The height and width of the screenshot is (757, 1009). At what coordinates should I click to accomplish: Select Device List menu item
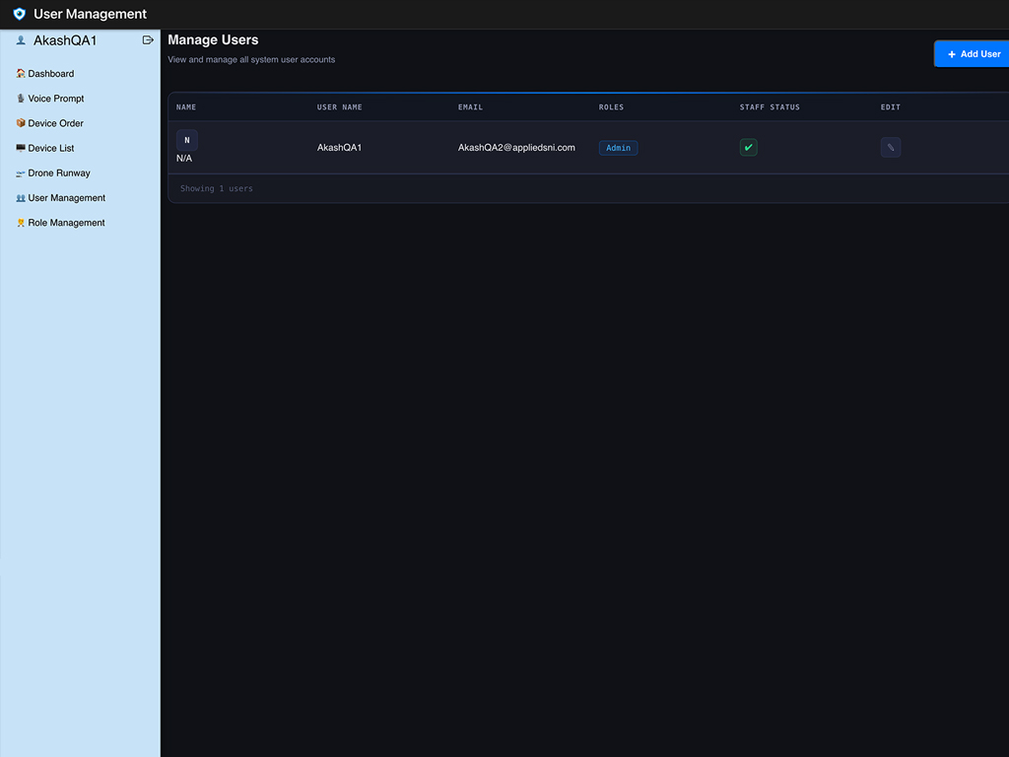coord(51,148)
